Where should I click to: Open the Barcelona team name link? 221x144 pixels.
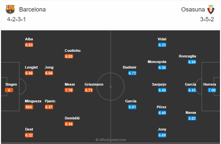point(32,10)
